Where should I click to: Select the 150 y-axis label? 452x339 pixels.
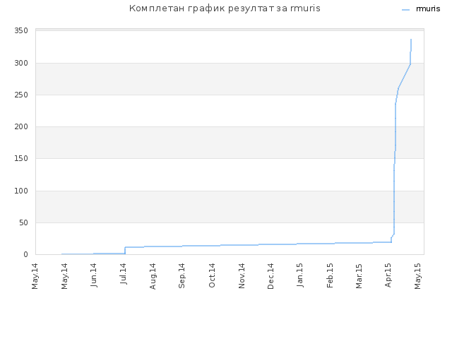click(x=21, y=158)
